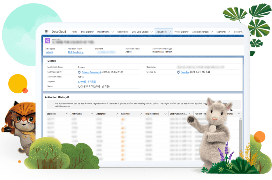Go to the Home tab

pos(74,32)
